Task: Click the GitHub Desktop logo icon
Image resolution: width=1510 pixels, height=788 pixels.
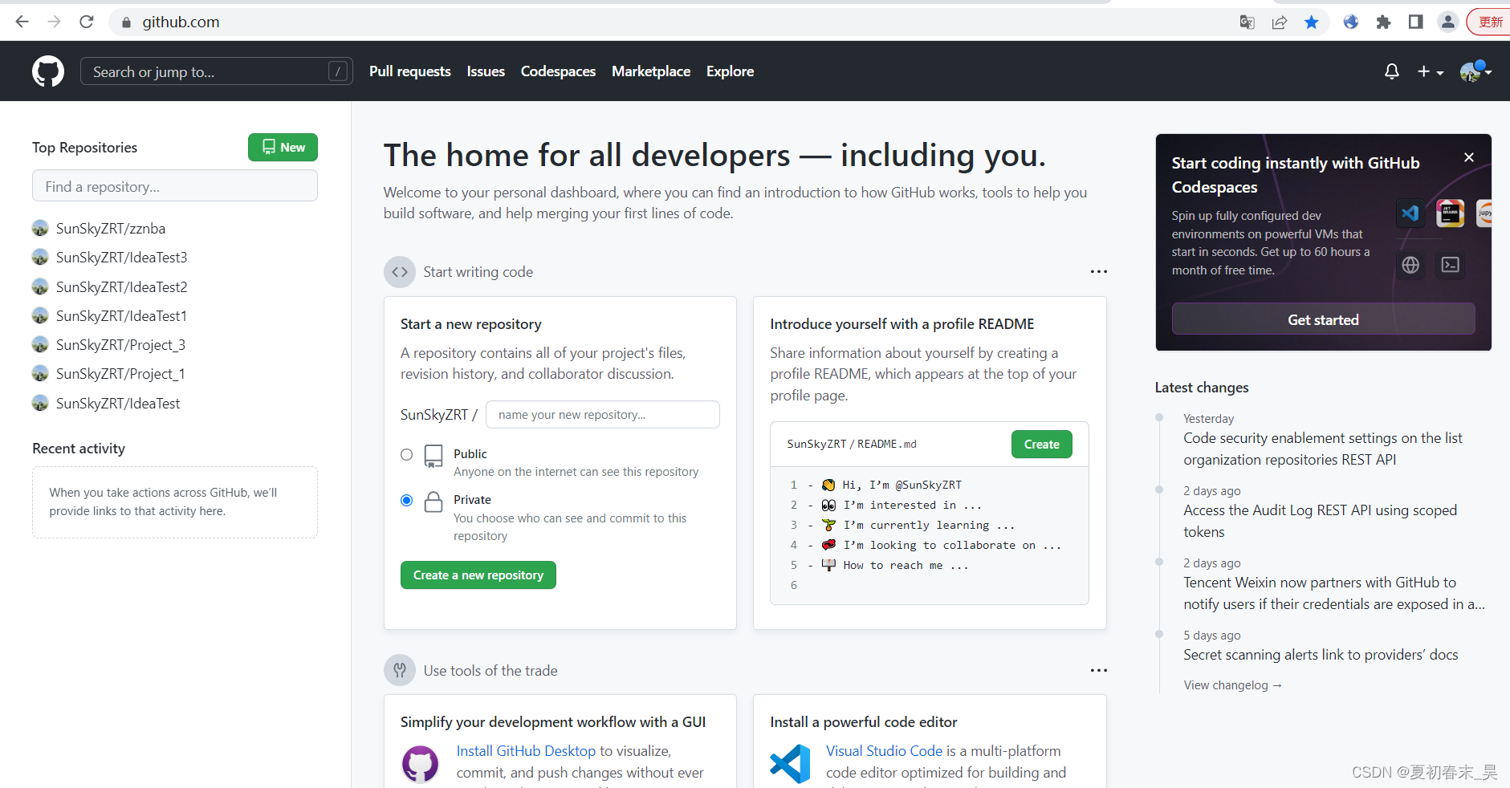Action: 421,764
